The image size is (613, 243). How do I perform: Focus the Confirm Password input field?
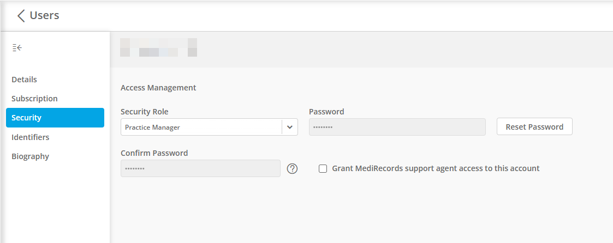(200, 168)
